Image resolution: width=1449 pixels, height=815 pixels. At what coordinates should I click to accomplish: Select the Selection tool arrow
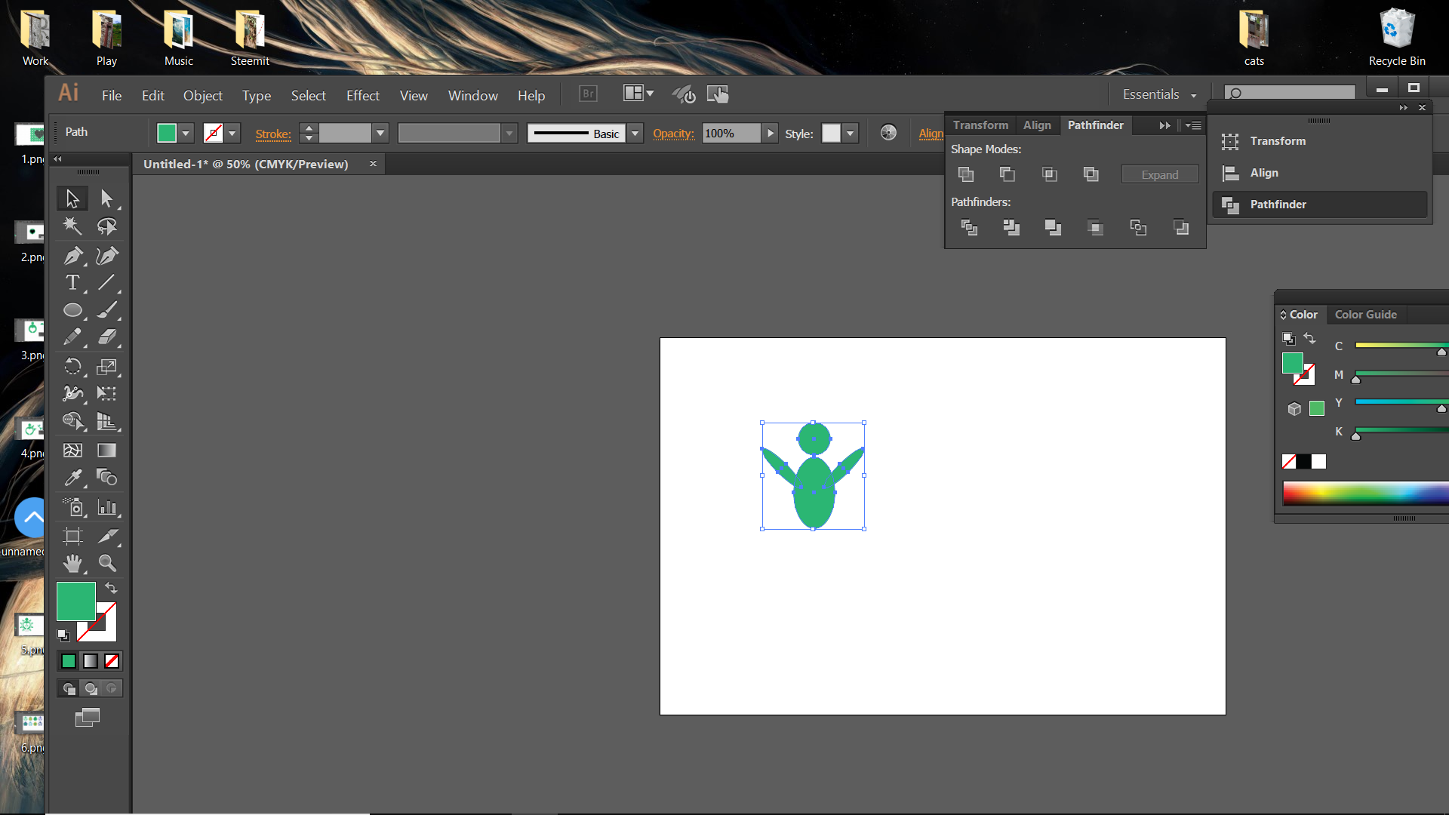(72, 198)
